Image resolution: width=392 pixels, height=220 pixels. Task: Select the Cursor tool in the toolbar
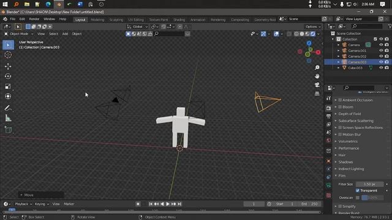(8, 55)
